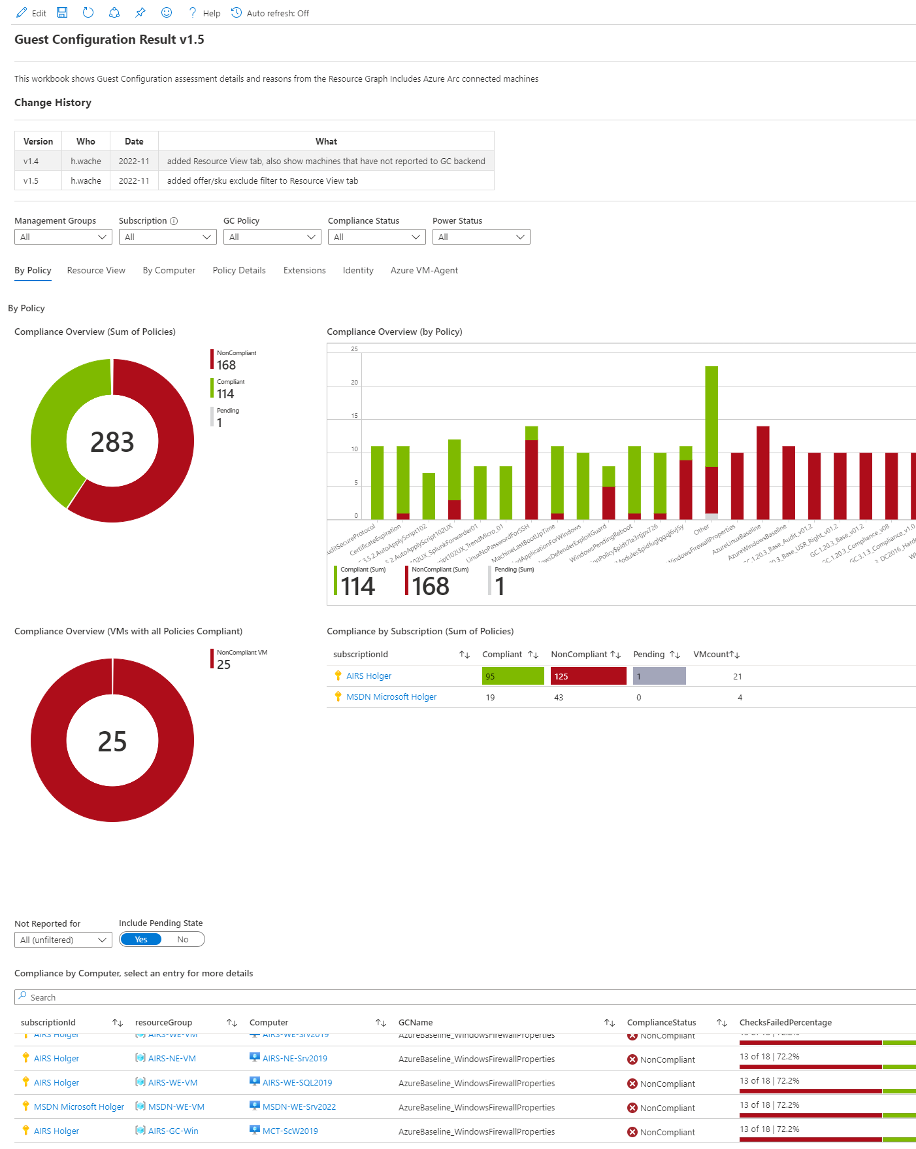Sort computer table by GCName
The height and width of the screenshot is (1149, 916).
(x=610, y=1023)
